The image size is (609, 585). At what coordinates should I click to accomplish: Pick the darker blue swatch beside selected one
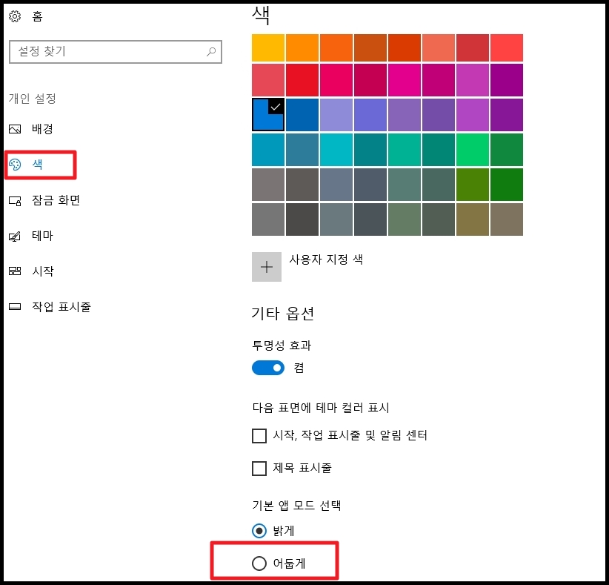tap(302, 115)
